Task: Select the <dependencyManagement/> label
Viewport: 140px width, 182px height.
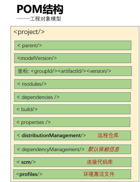Action: [x=51, y=149]
